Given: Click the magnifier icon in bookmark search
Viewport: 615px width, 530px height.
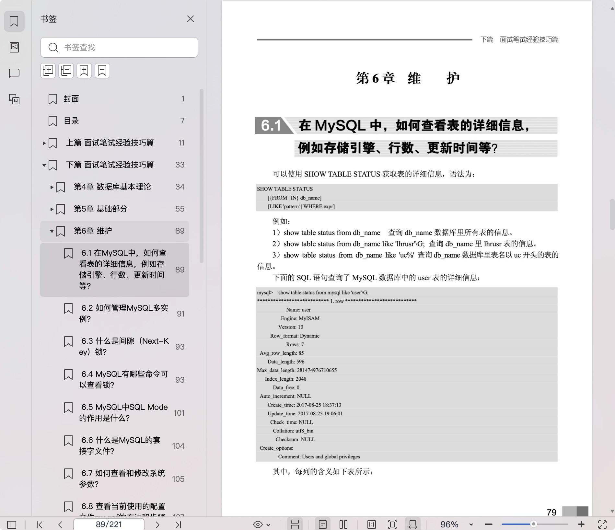Looking at the screenshot, I should [53, 47].
